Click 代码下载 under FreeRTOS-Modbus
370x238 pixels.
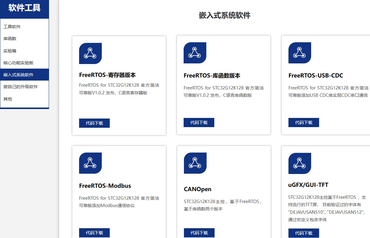pos(94,233)
